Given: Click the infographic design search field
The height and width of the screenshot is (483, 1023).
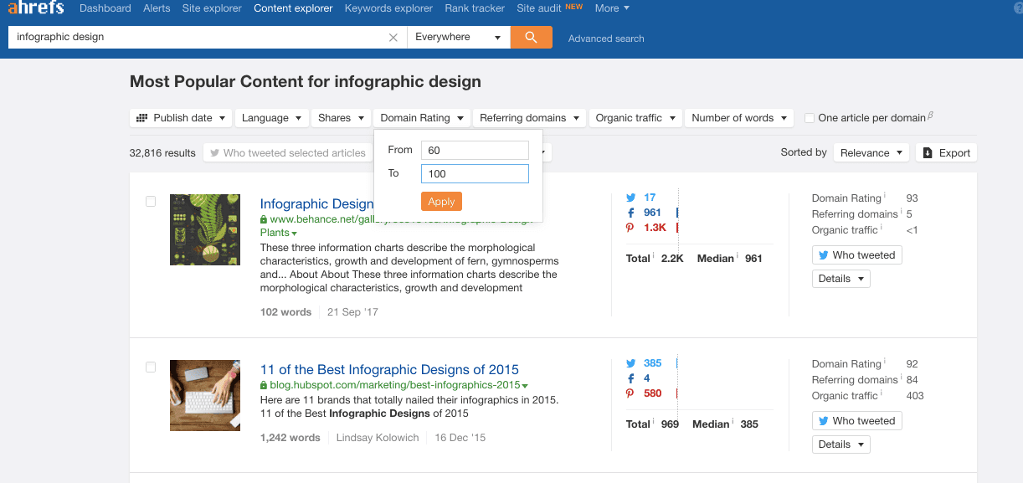Looking at the screenshot, I should coord(200,37).
